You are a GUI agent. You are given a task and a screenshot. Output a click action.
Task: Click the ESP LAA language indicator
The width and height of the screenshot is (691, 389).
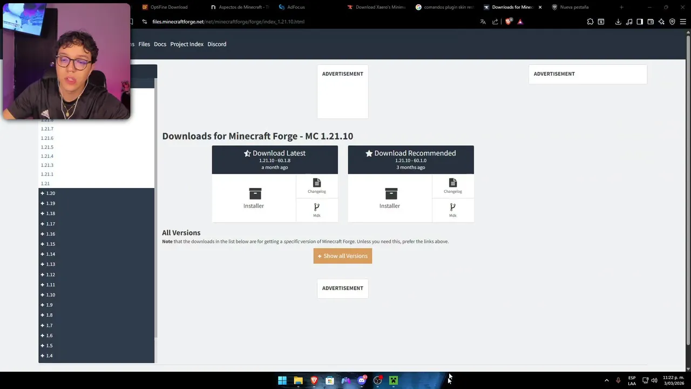click(x=632, y=380)
